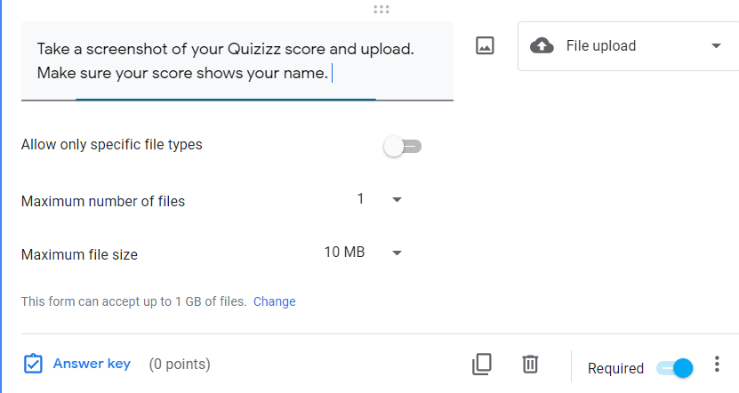Enable Allow only specific file types switch
Screen dimensions: 739x393
click(403, 146)
